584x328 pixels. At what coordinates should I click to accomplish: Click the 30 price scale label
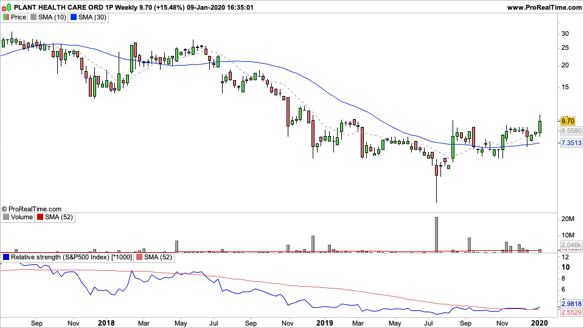(565, 33)
